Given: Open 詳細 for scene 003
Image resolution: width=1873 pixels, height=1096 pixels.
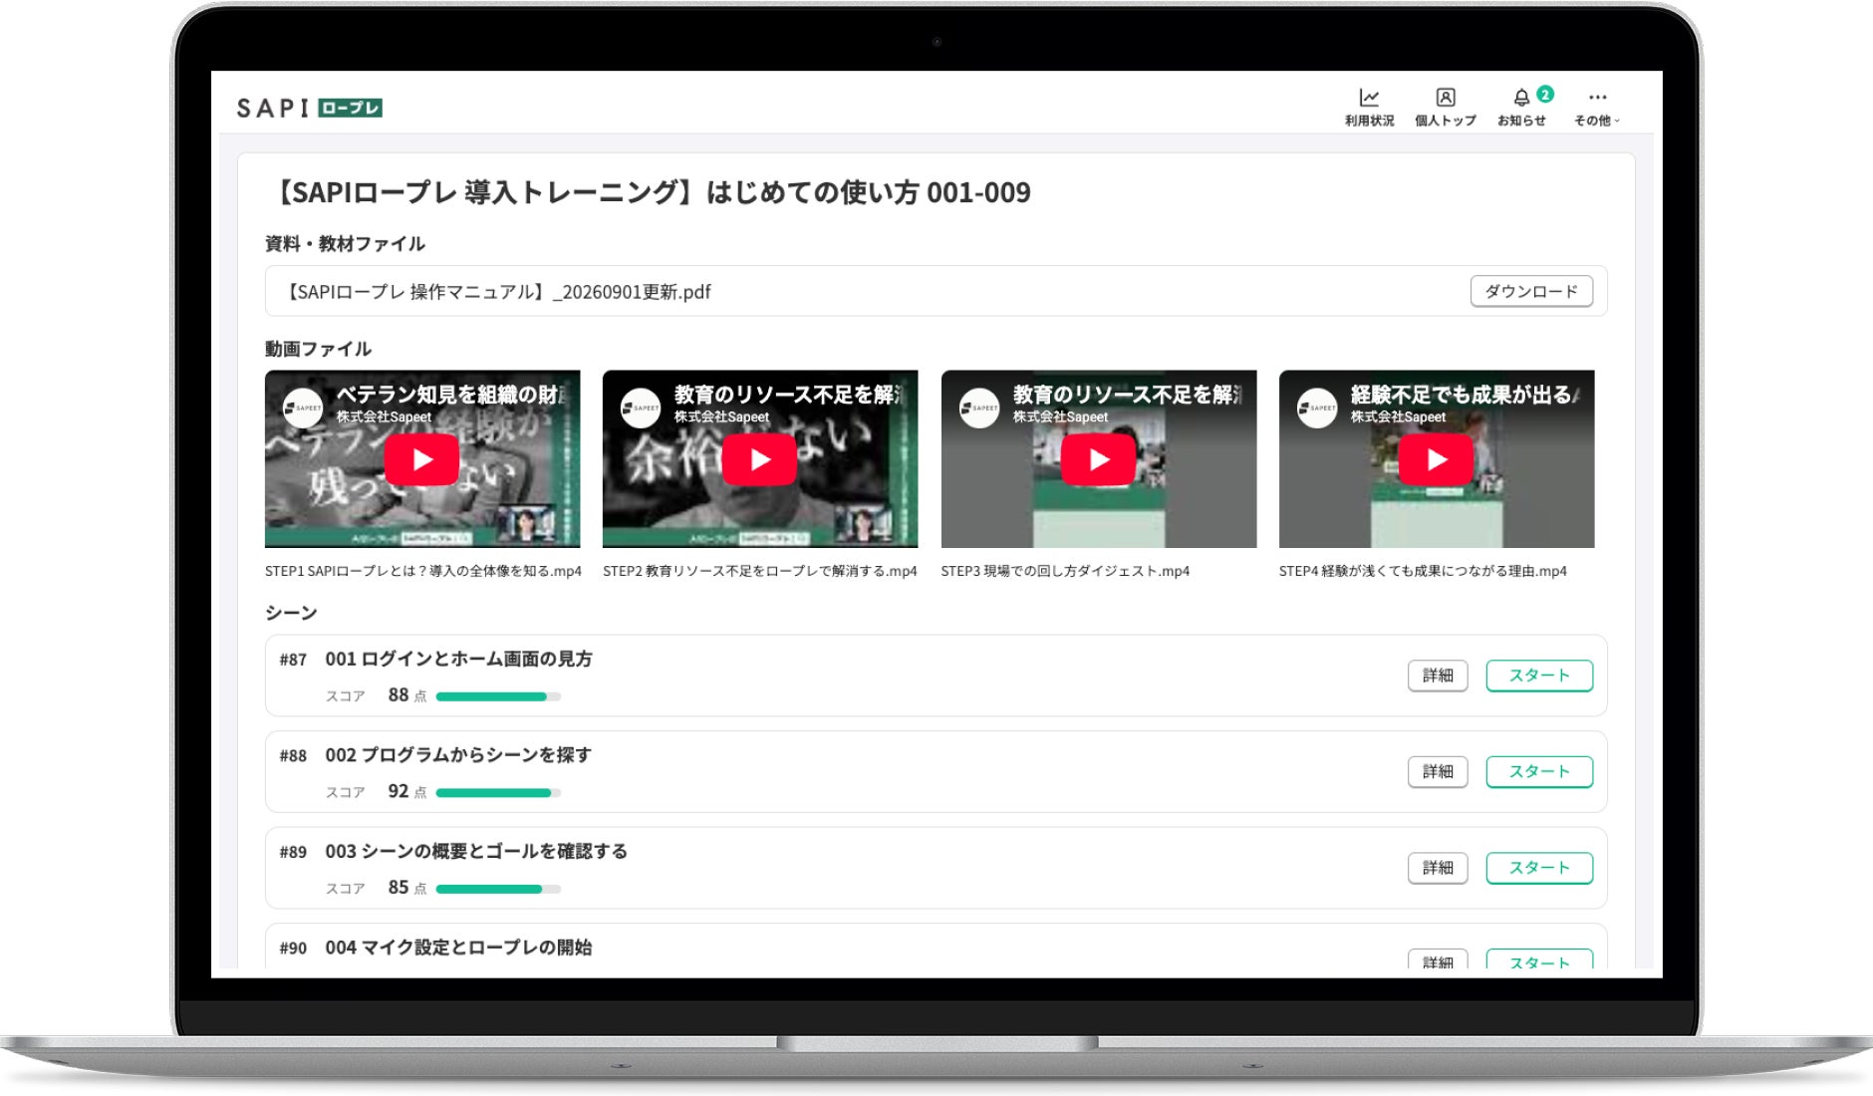Looking at the screenshot, I should click(1438, 868).
